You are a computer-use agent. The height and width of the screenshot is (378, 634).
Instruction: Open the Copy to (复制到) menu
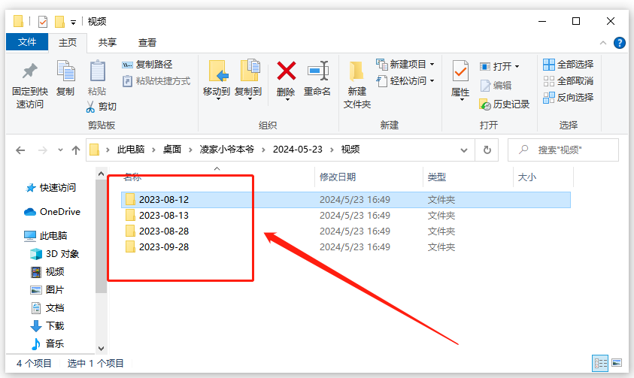tap(248, 80)
